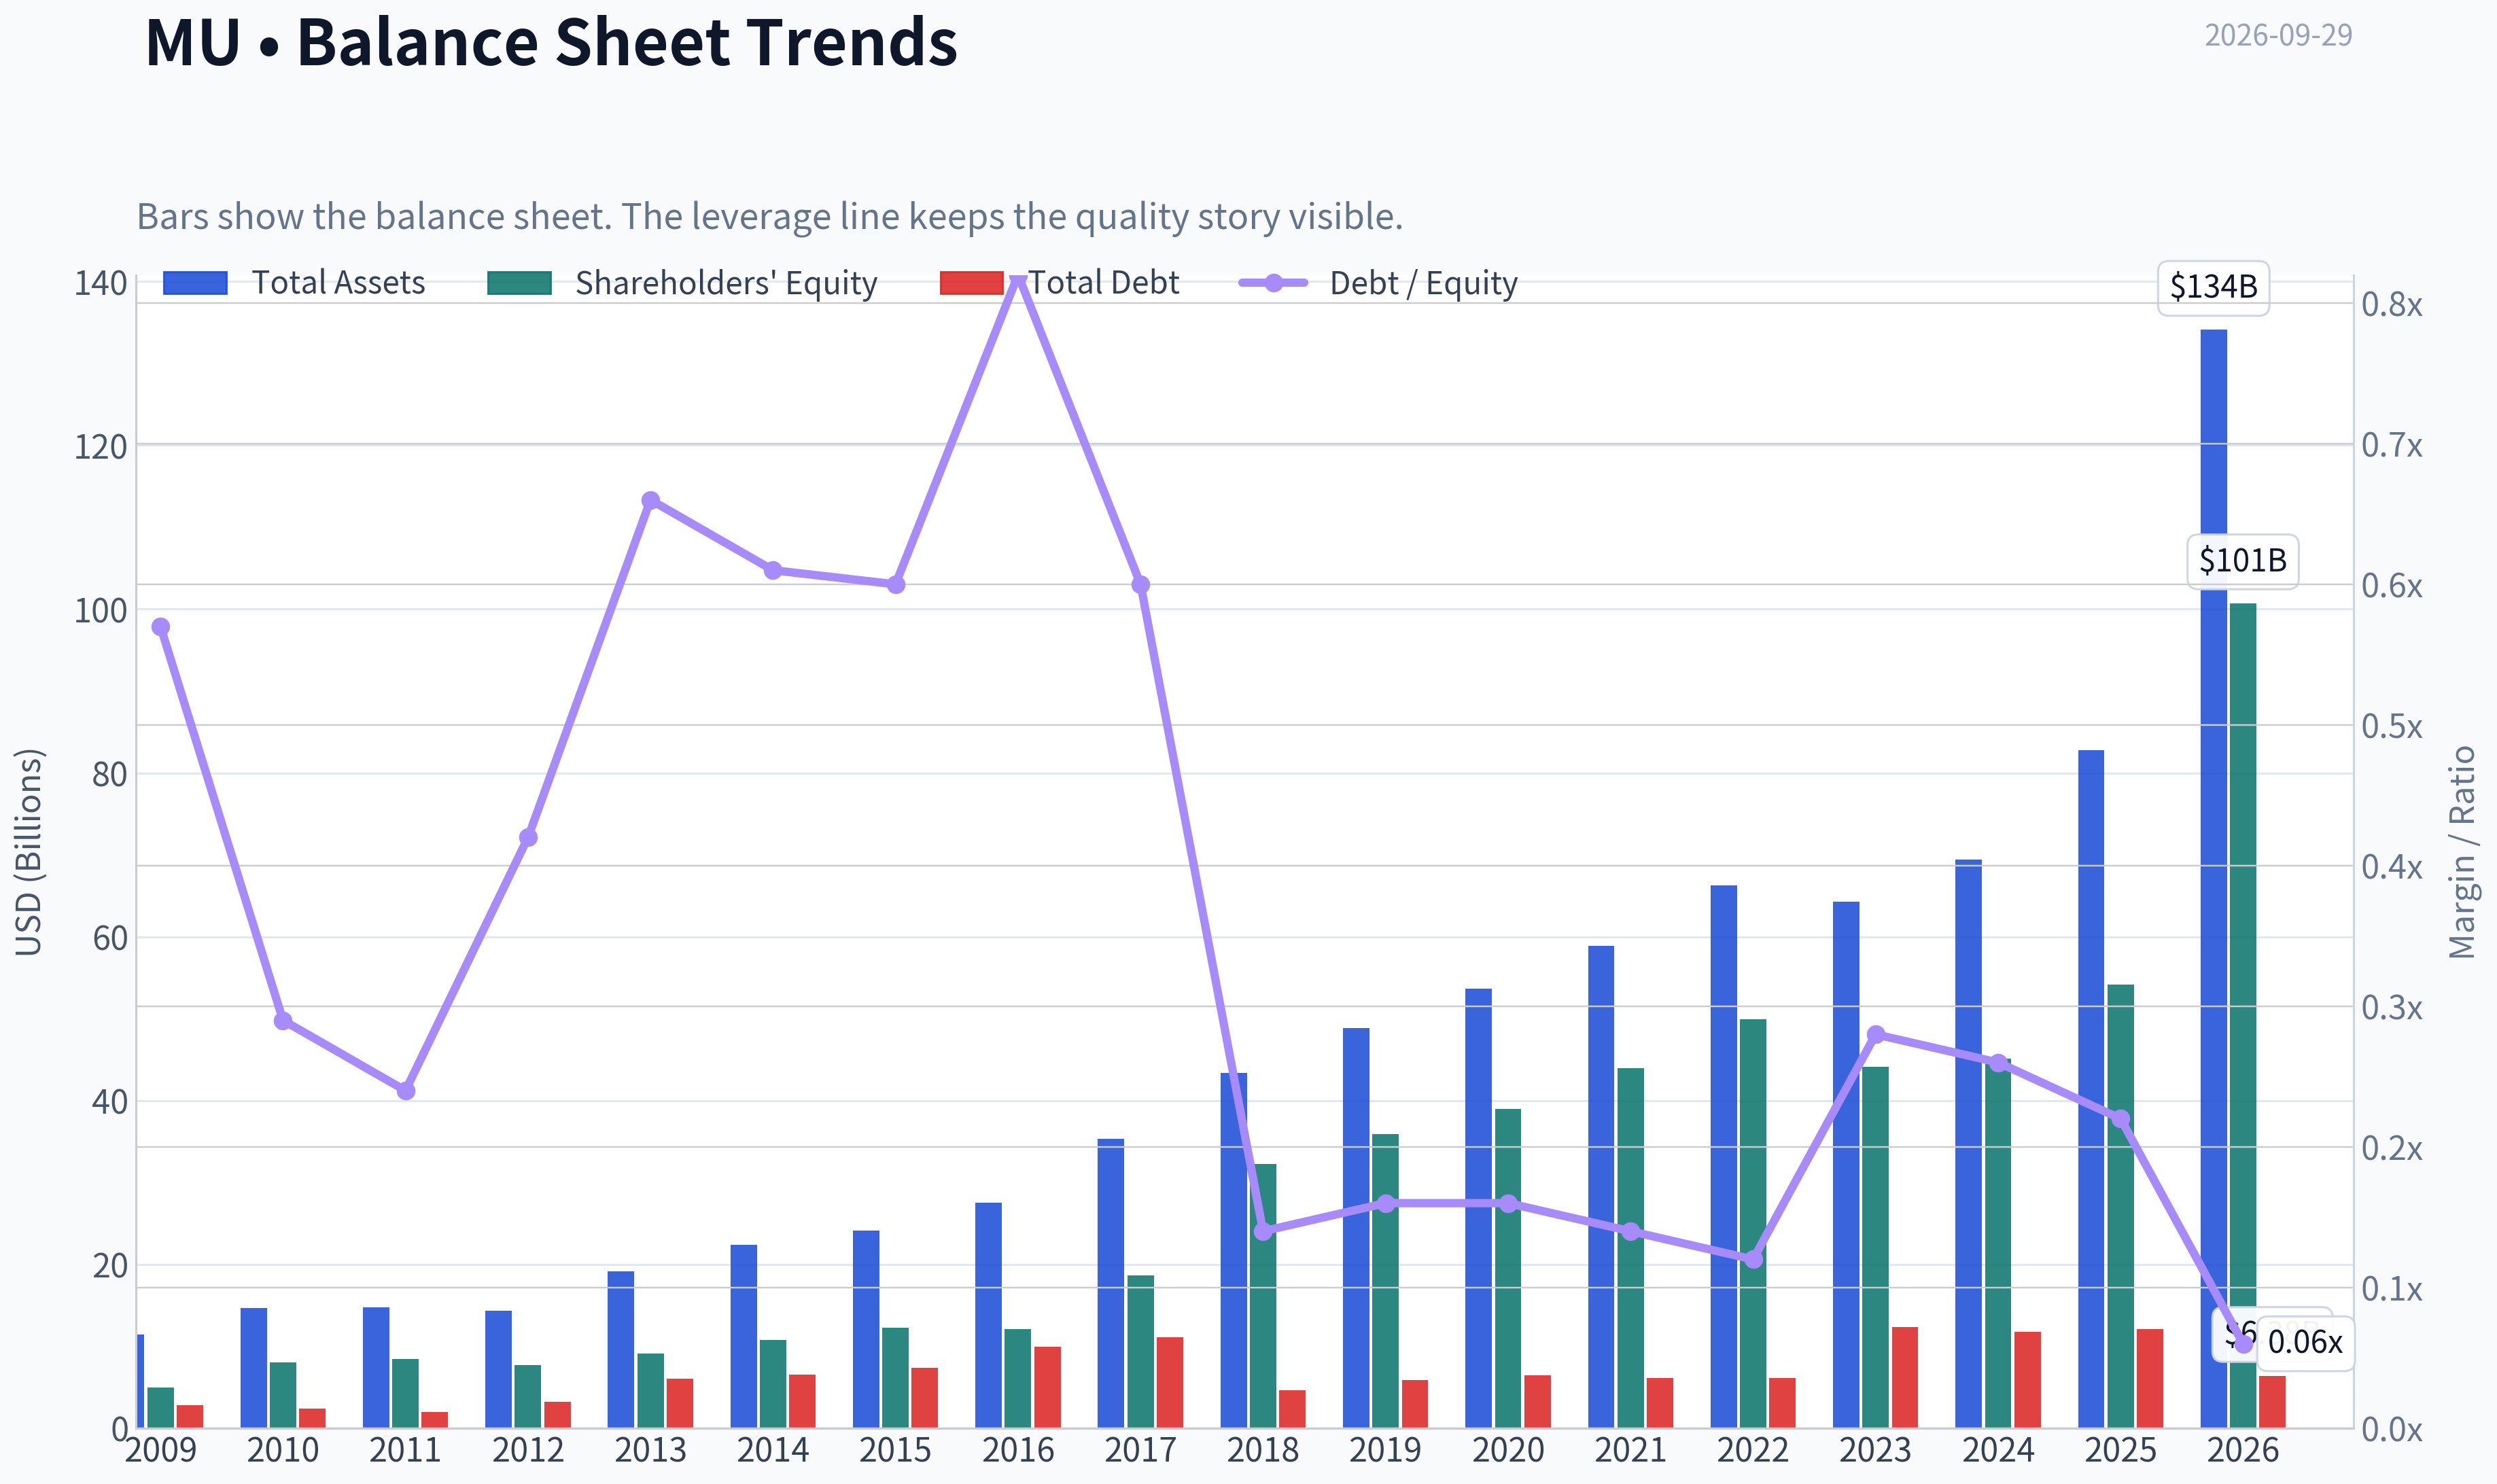Toggle the Total Debt legend entry
The width and height of the screenshot is (2497, 1484).
(x=1060, y=283)
